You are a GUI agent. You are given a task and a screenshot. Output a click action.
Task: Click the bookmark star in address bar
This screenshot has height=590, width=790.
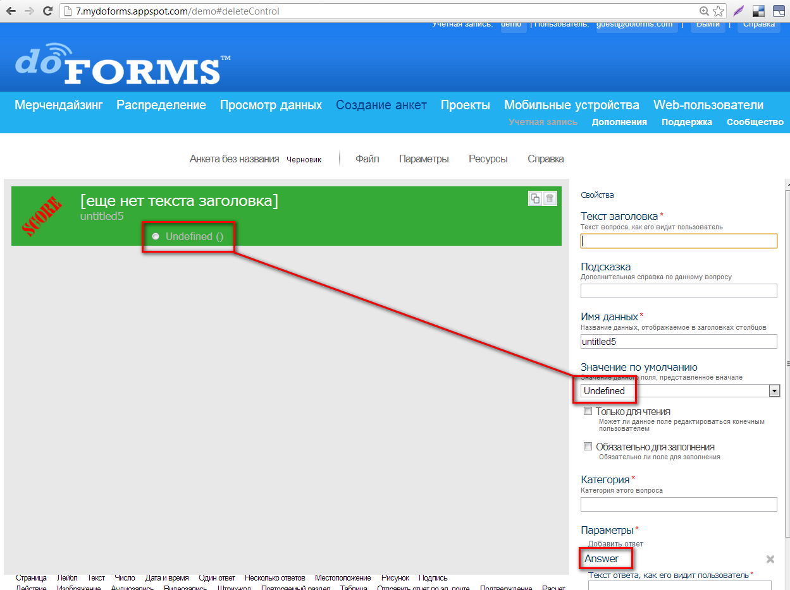coord(718,11)
